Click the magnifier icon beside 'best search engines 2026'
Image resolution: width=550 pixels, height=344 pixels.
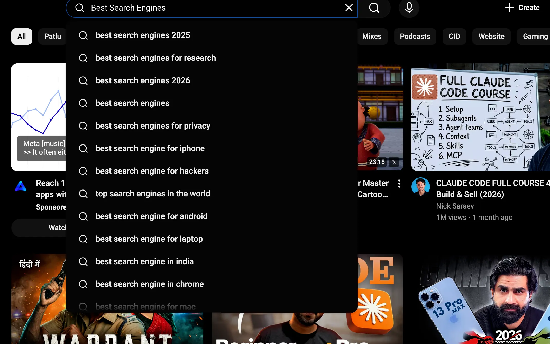tap(83, 80)
